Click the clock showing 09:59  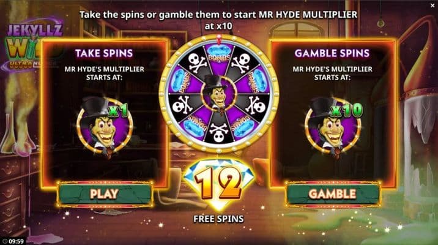pyautogui.click(x=13, y=241)
